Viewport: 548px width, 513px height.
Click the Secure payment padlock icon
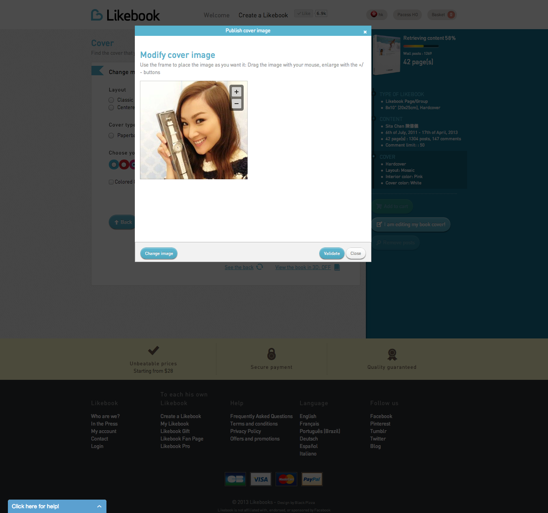[x=272, y=354]
